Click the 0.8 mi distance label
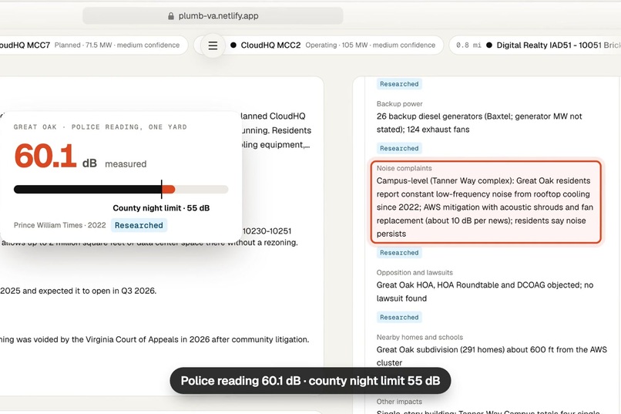The width and height of the screenshot is (621, 414). click(468, 45)
